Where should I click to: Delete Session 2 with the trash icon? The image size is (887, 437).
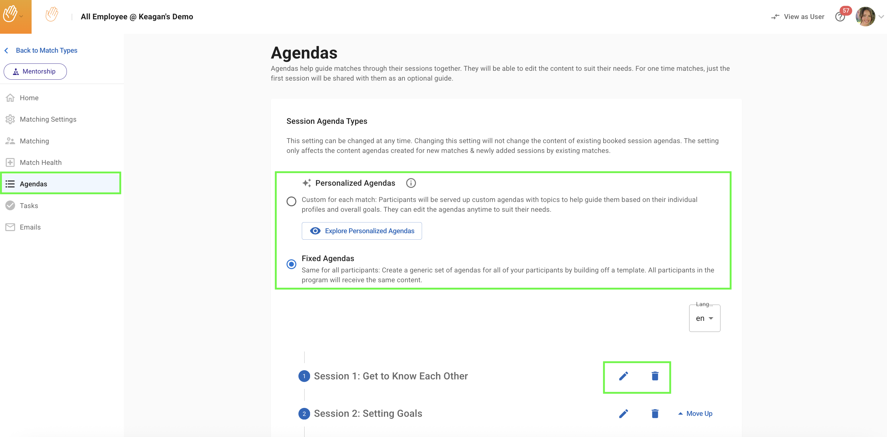pos(655,414)
